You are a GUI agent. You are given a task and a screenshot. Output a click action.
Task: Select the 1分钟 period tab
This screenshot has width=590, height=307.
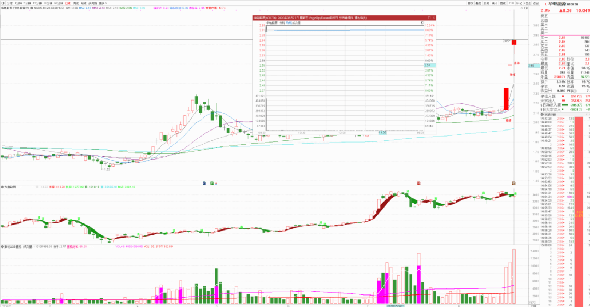point(18,3)
